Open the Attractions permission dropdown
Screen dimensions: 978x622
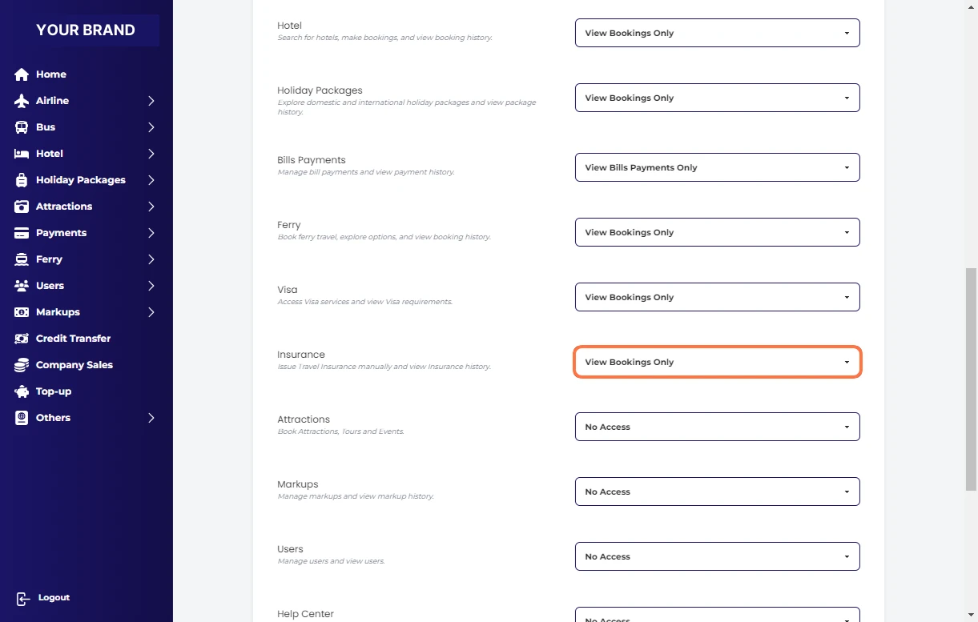coord(717,427)
